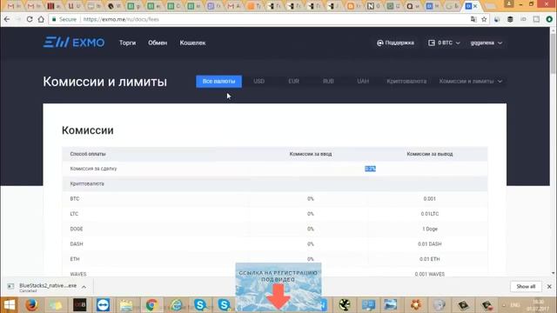Close the active browser tab

coord(475,6)
